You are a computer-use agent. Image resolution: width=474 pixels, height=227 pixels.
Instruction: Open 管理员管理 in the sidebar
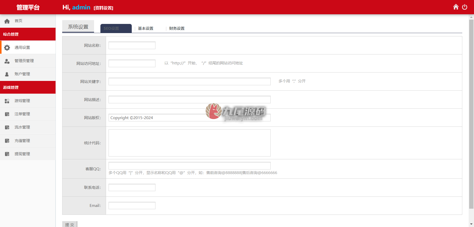(x=28, y=61)
